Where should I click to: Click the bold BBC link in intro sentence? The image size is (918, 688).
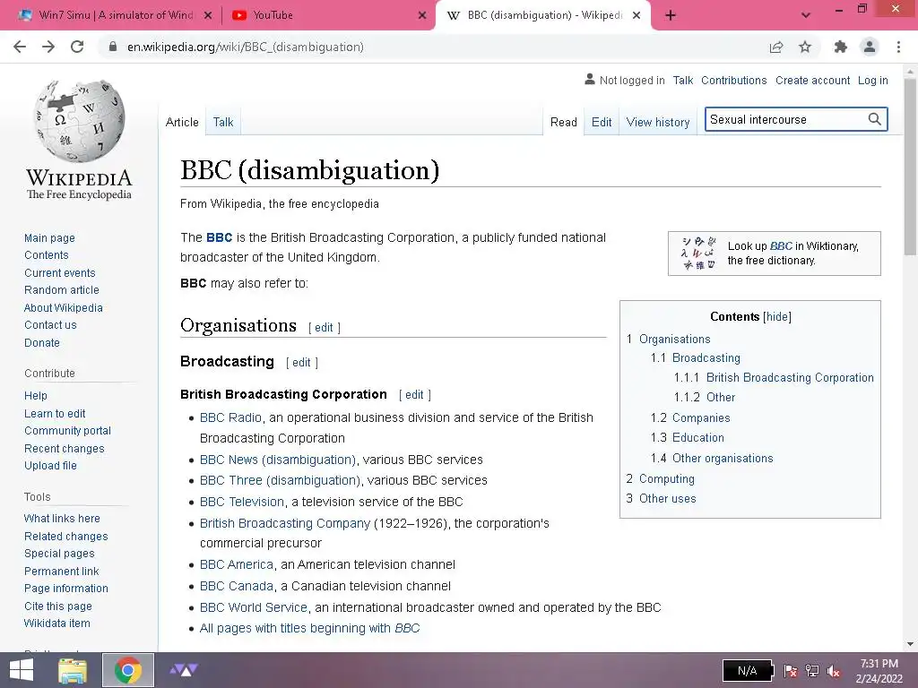(x=220, y=237)
